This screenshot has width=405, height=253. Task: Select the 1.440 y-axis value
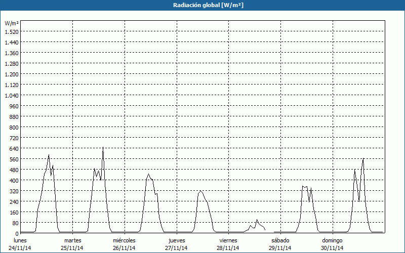click(x=12, y=43)
